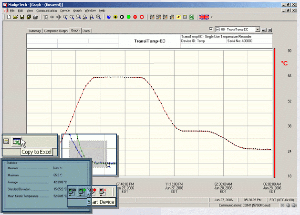
Task: Open help with the blue question-mark icon
Action: click(x=109, y=17)
